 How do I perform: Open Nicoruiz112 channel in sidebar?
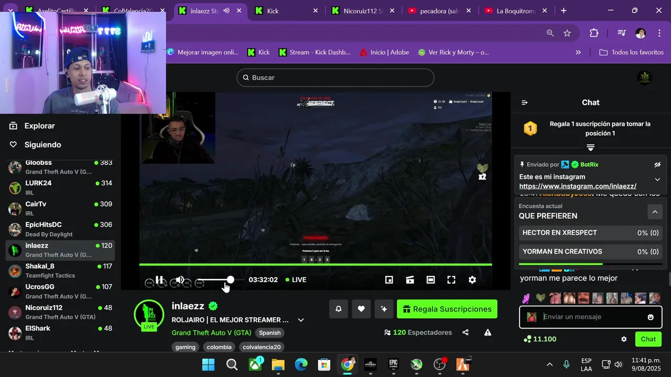(60, 312)
